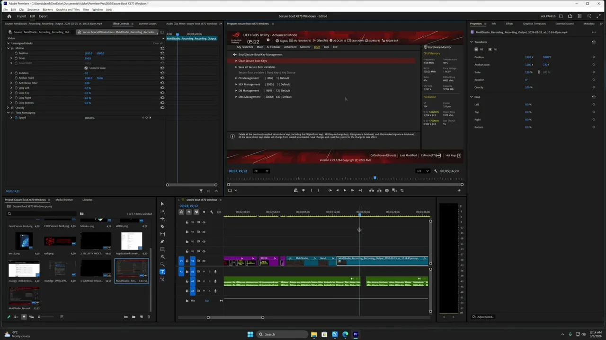Select the Track Select Forward tool
Viewport: 606px width, 340px height.
click(x=162, y=211)
